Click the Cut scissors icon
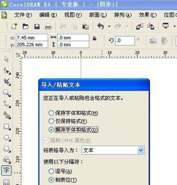Image resolution: width=177 pixels, height=185 pixels. point(63,26)
